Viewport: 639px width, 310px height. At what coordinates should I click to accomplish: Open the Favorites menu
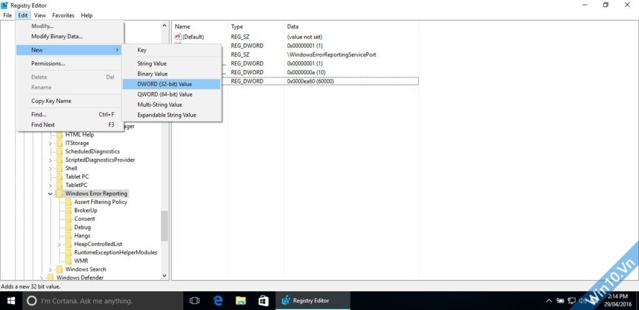[63, 16]
